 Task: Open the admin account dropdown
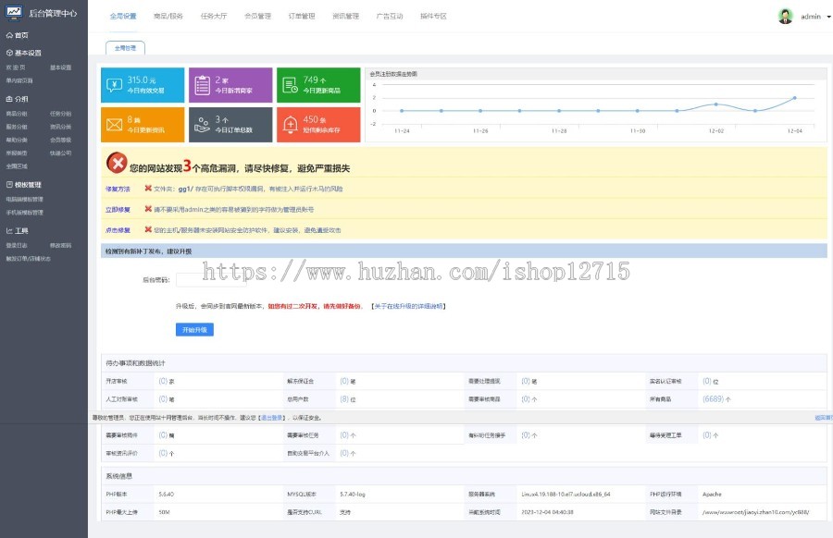click(814, 17)
